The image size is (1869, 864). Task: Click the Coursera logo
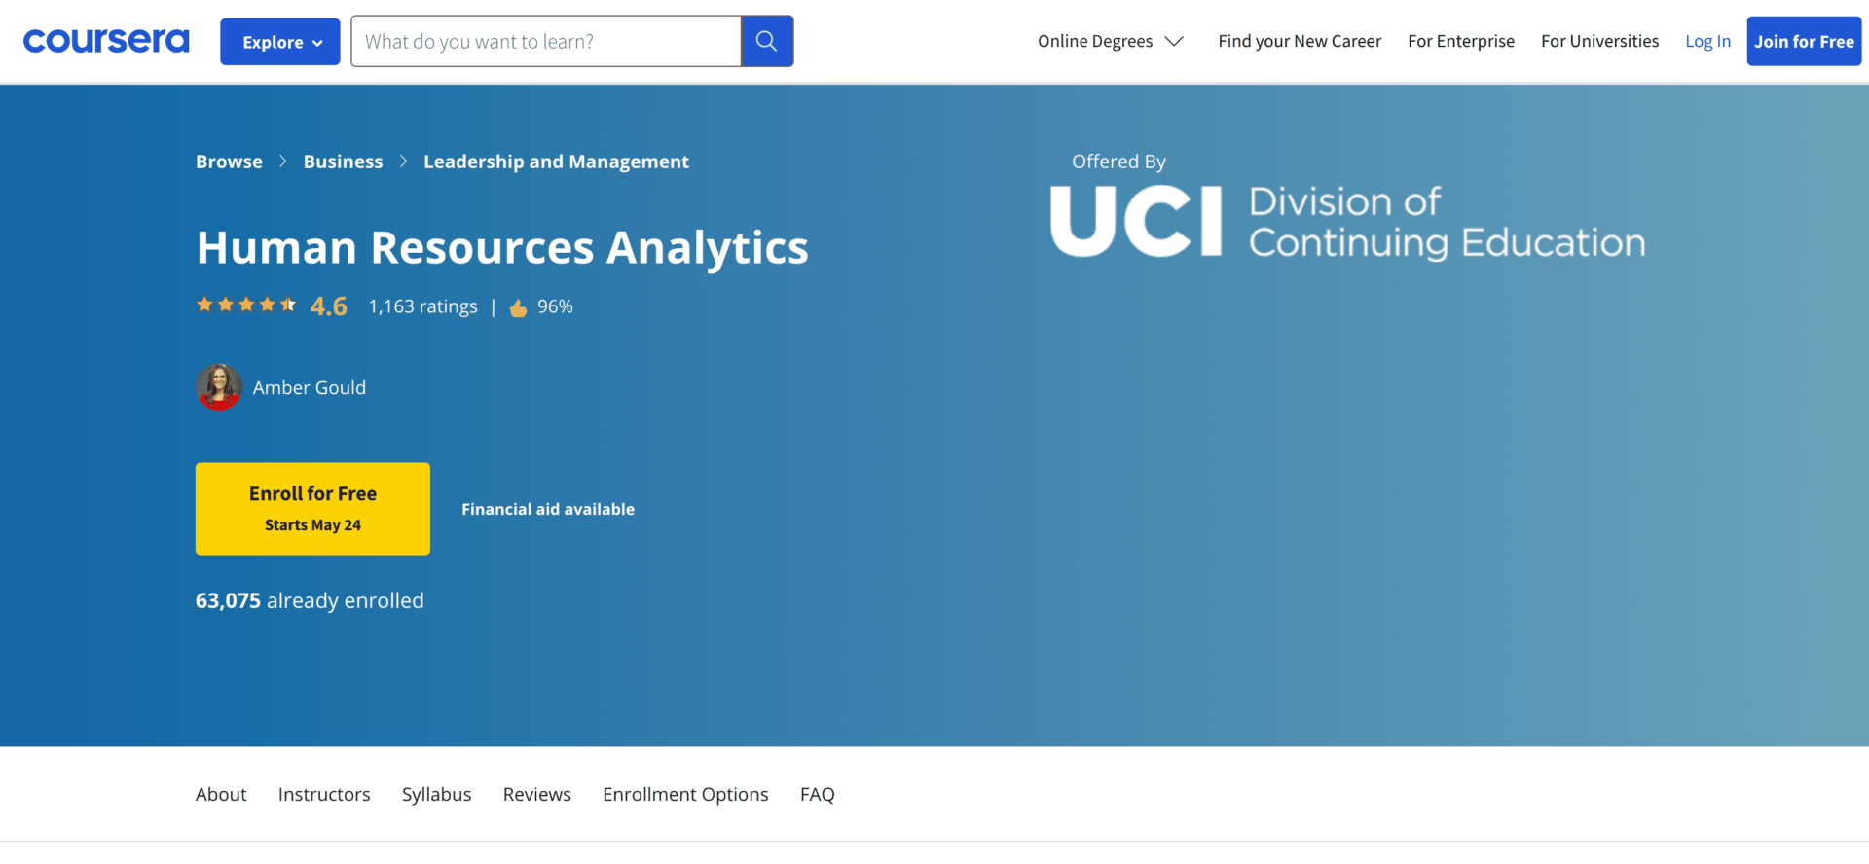[x=106, y=41]
